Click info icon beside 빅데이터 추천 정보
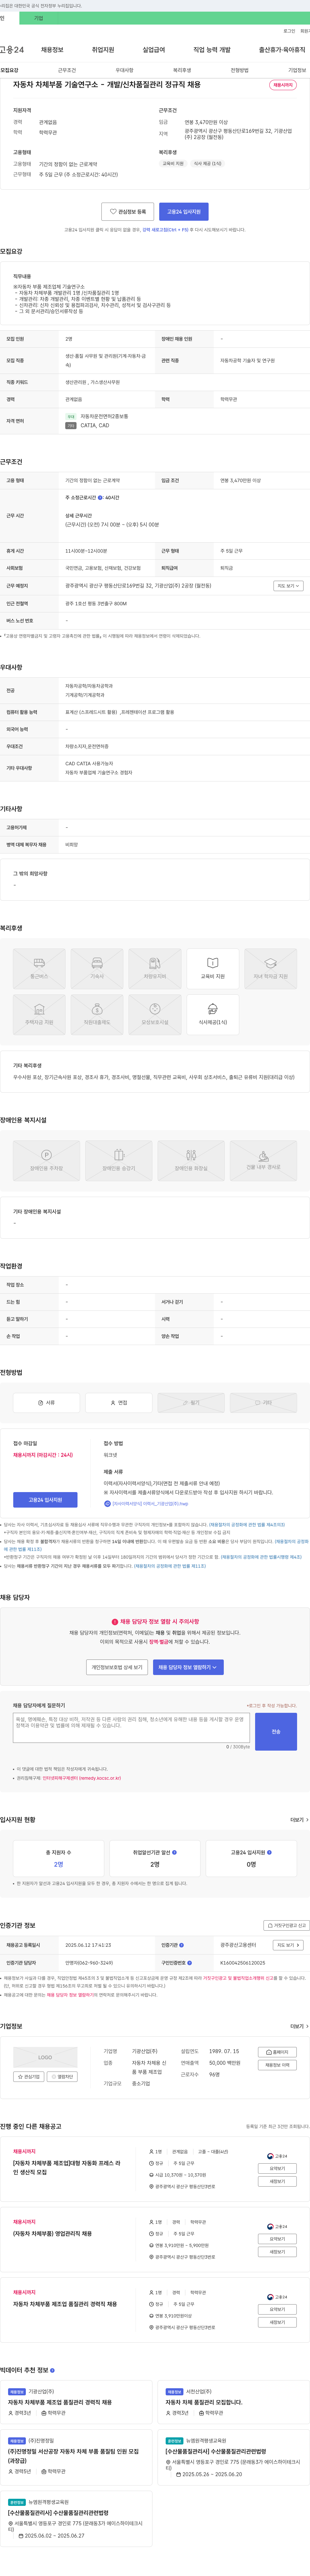This screenshot has height=2576, width=310. 52,2370
